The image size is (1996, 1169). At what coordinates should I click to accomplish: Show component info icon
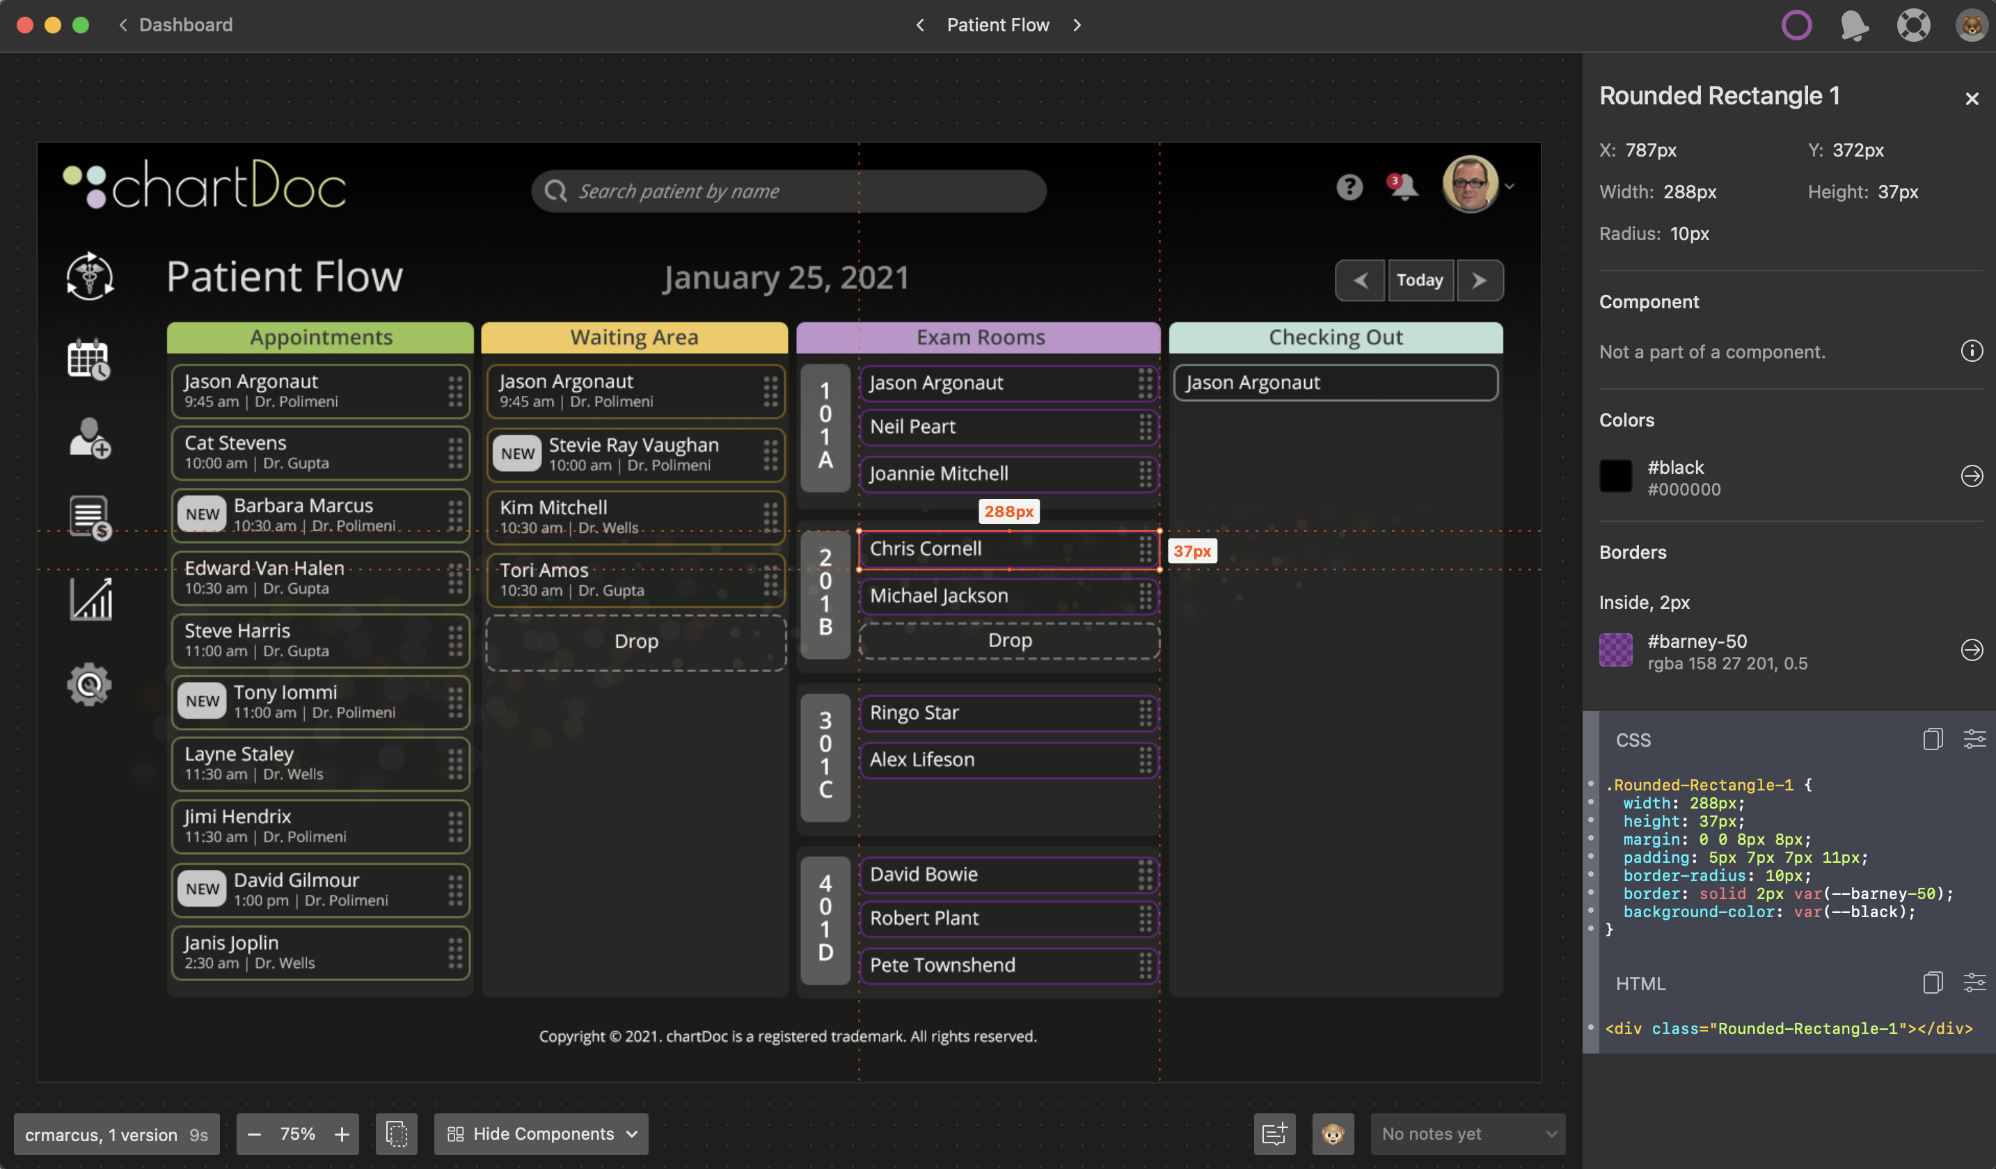pyautogui.click(x=1972, y=351)
